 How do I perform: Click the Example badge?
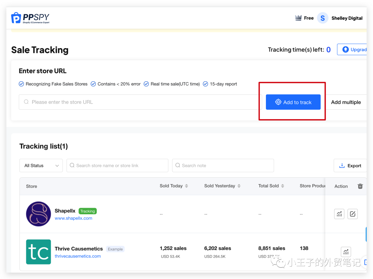click(115, 249)
